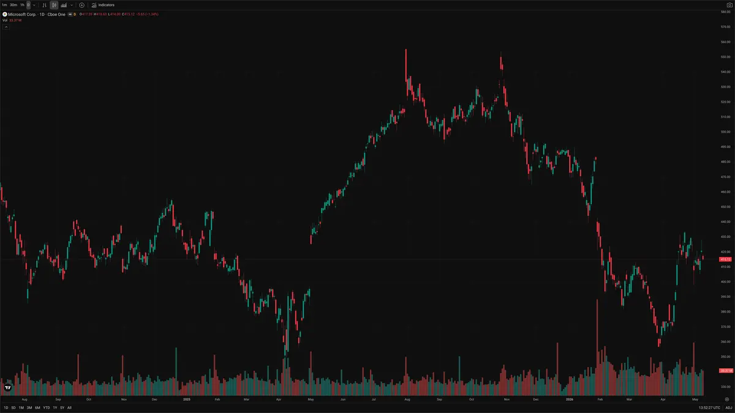
Task: Click the O417.39 open value in the legend
Action: pos(86,14)
